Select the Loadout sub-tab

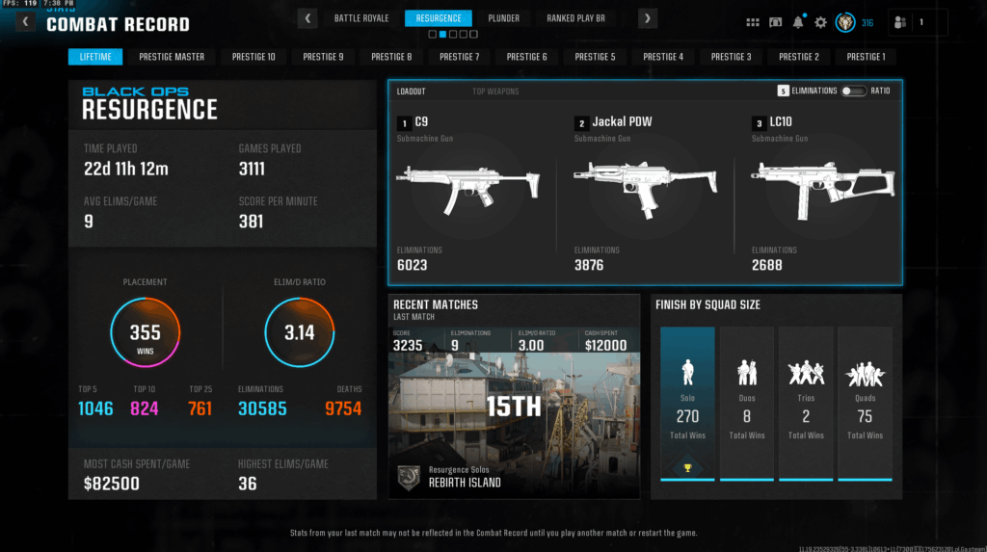[411, 92]
